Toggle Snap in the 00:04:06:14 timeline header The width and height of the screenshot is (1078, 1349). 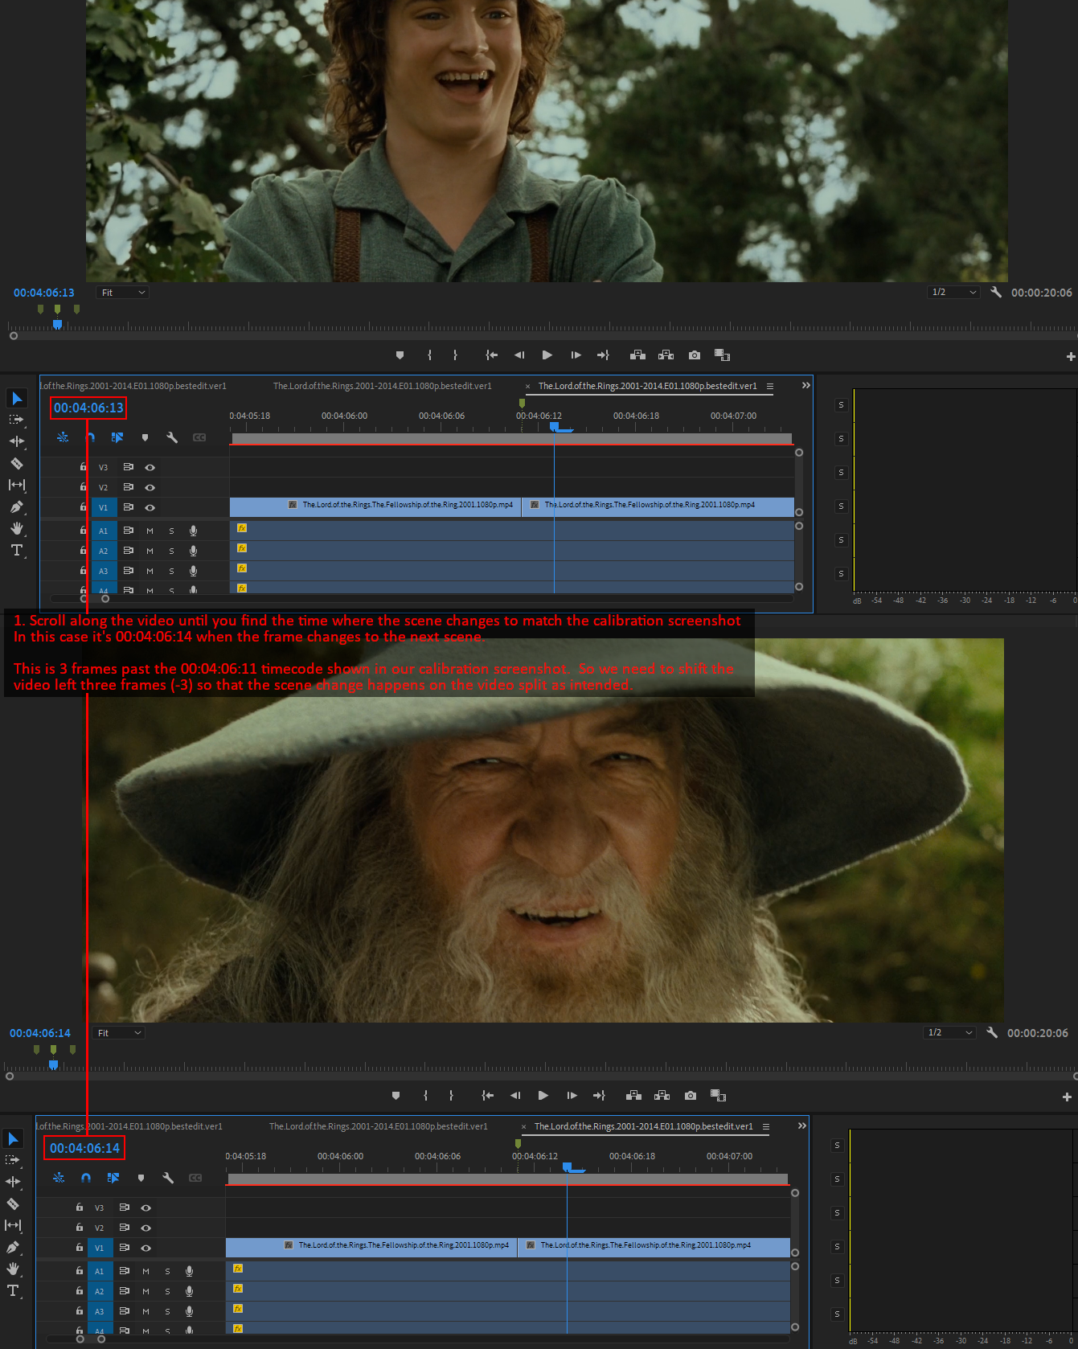coord(86,1178)
